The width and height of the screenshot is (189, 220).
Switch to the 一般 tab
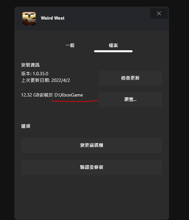[x=70, y=45]
